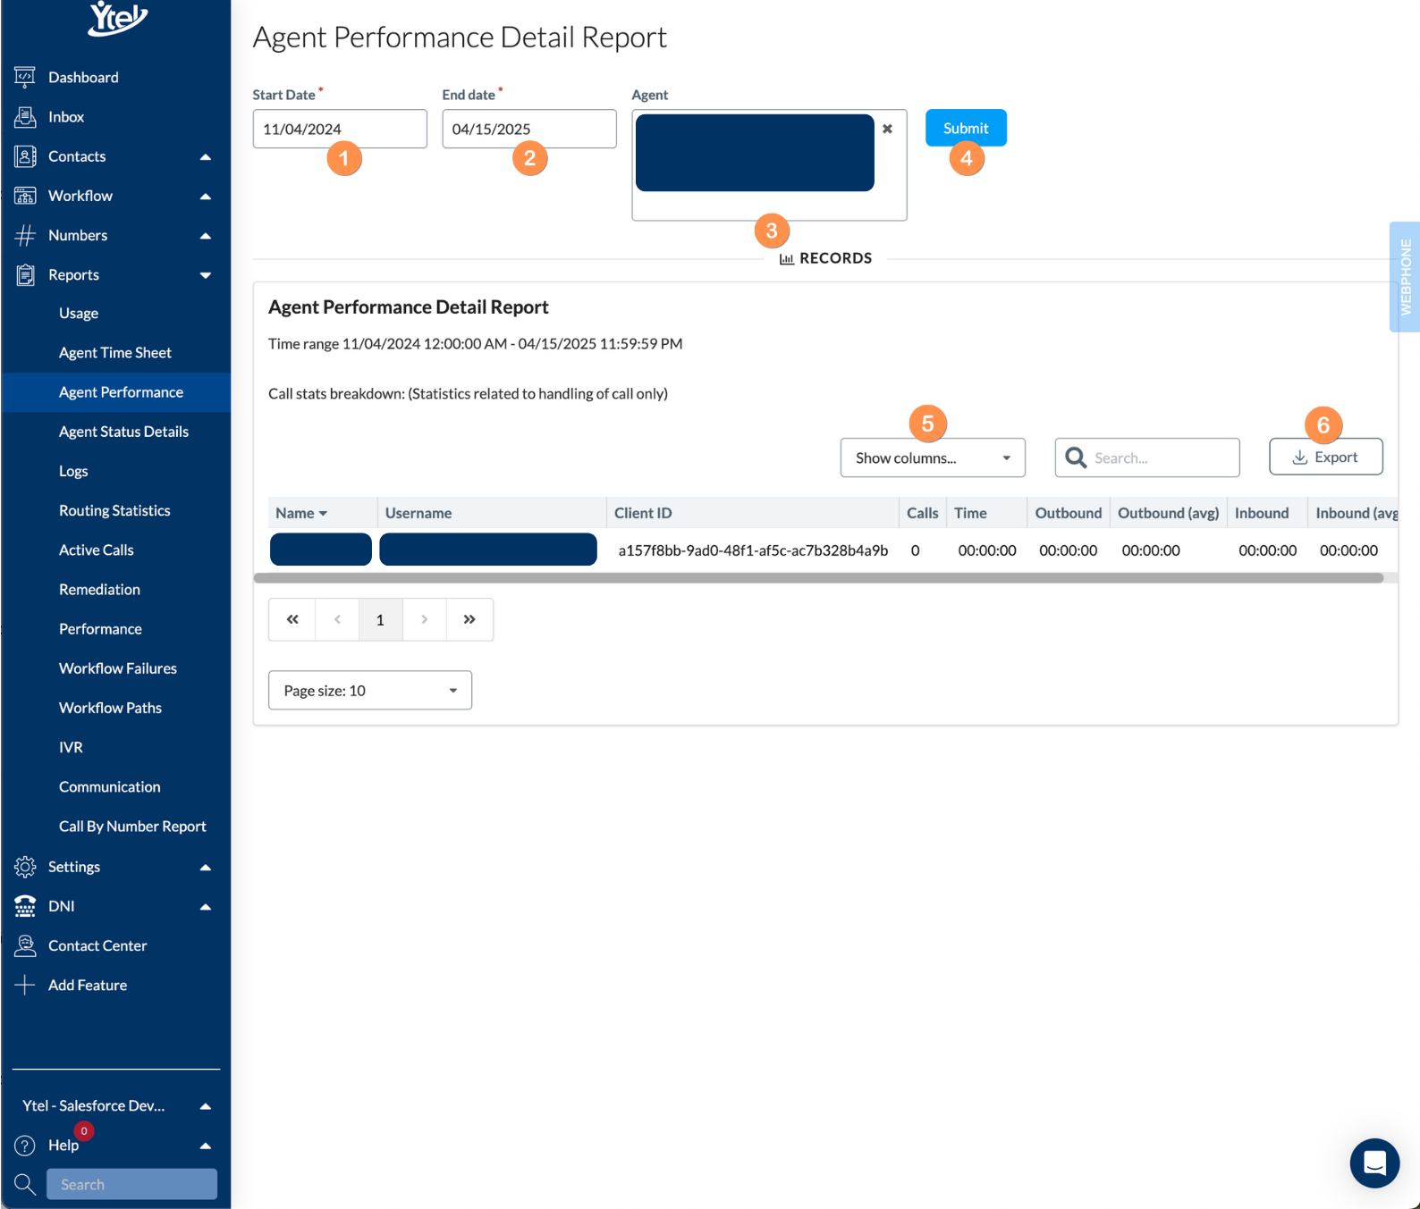Expand the Workflow menu arrow

(206, 197)
